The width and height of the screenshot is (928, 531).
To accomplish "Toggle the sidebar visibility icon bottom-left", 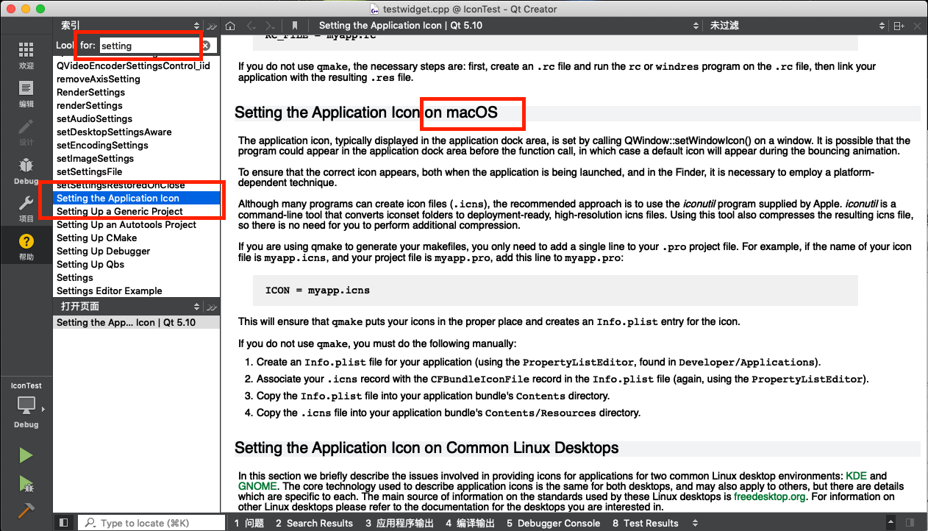I will pos(64,522).
